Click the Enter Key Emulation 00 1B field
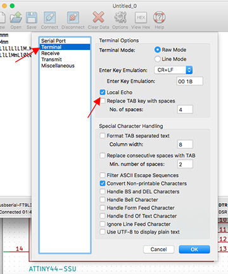The image size is (228, 274). point(189,81)
